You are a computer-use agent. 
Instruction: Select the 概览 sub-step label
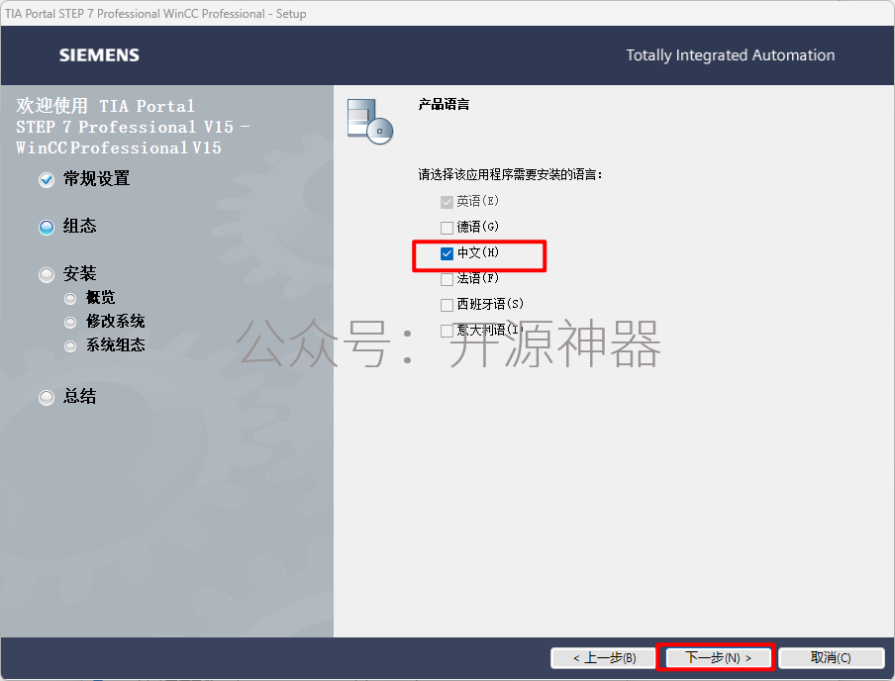tap(100, 297)
